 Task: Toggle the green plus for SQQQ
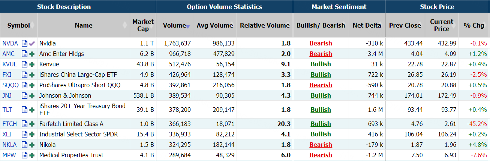pyautogui.click(x=32, y=85)
